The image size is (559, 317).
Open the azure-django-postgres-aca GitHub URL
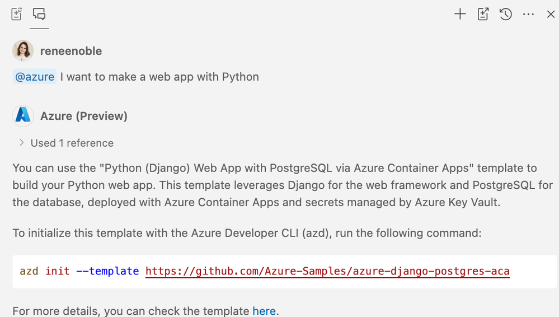(x=327, y=271)
